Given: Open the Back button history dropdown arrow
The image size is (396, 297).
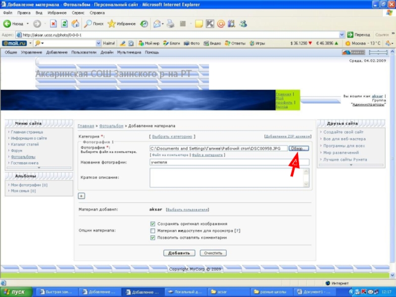Looking at the screenshot, I should [28, 24].
